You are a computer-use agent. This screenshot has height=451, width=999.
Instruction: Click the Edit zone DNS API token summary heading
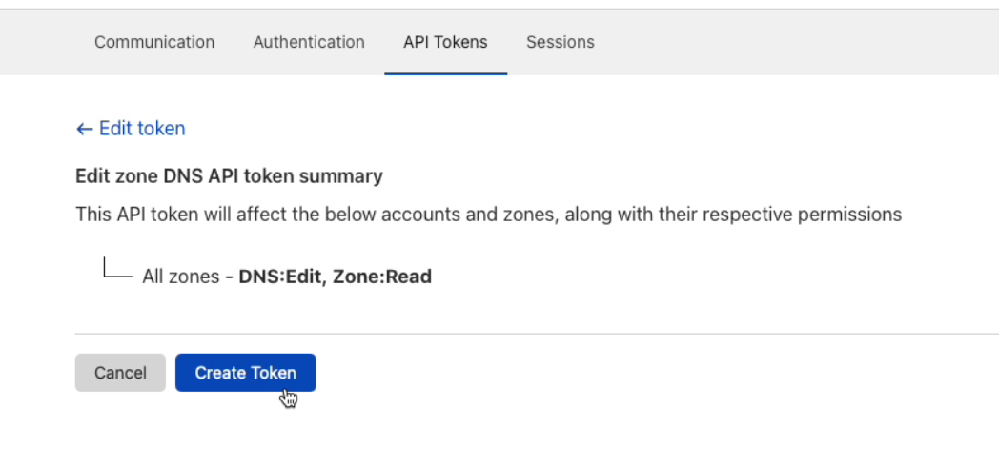click(230, 176)
